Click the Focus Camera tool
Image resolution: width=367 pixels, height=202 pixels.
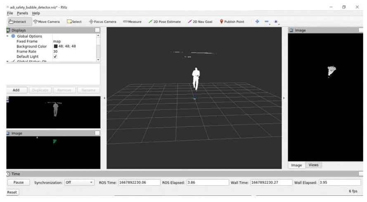[x=102, y=21]
